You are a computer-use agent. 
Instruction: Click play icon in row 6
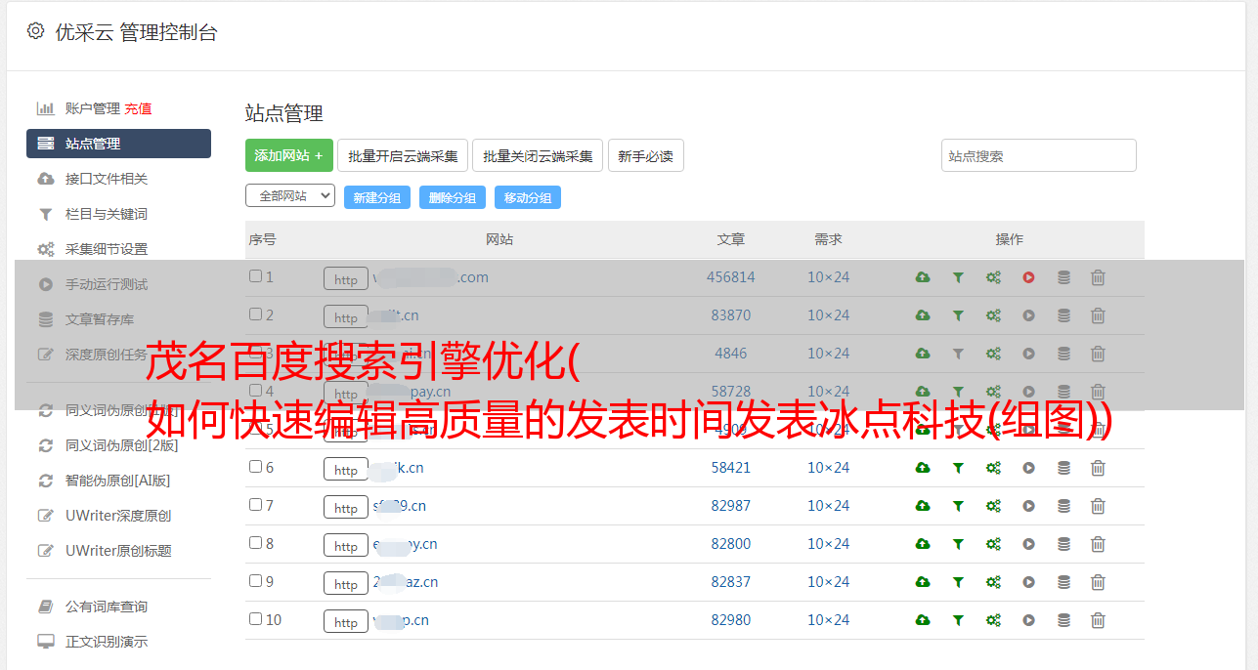[x=1028, y=468]
